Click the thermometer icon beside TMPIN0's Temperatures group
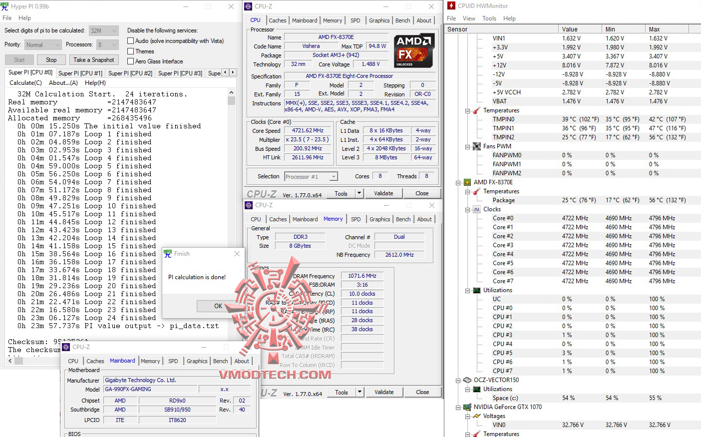 click(x=477, y=110)
